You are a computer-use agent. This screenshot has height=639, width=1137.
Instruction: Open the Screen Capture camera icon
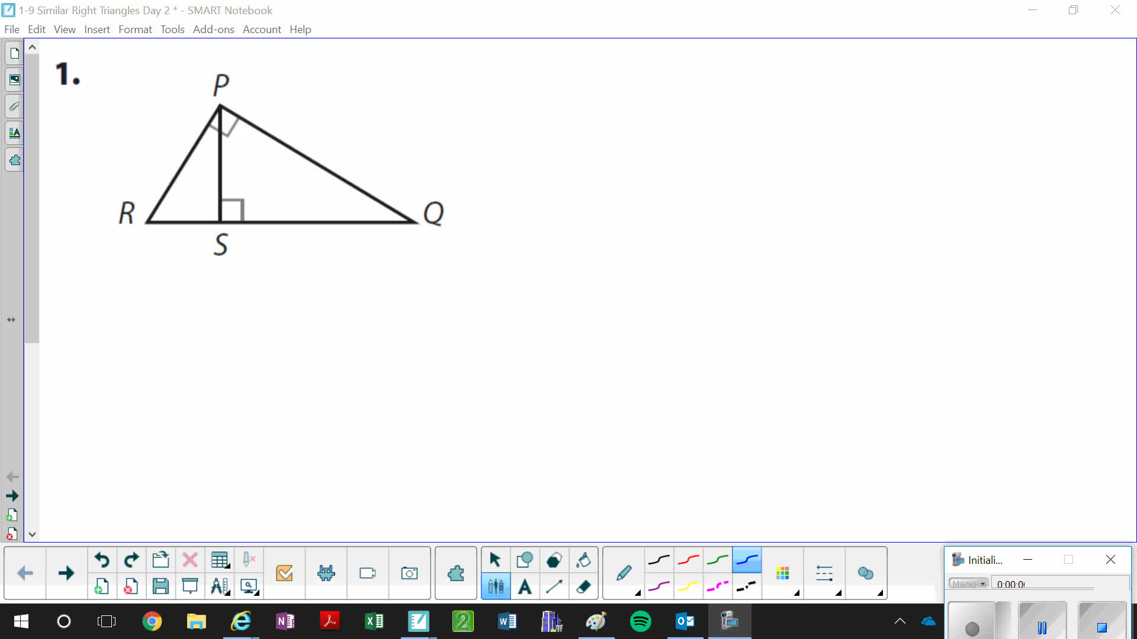point(409,573)
